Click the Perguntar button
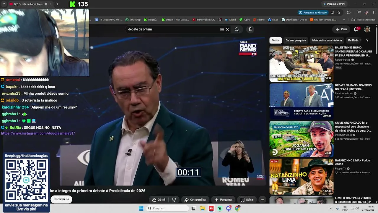The image size is (378, 213). tap(223, 200)
